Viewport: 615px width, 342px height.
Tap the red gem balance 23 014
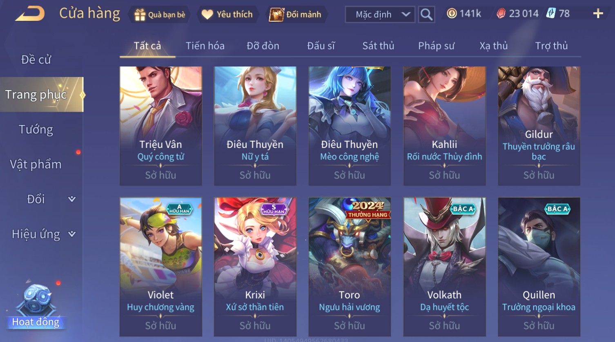click(517, 14)
